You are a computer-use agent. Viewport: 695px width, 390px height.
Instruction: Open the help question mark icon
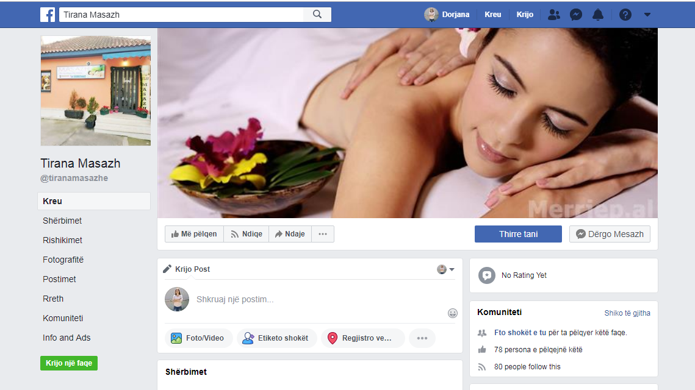[625, 15]
